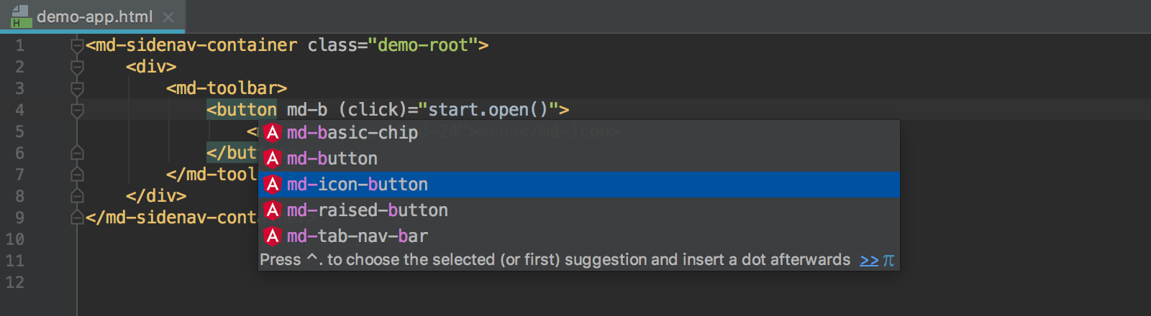This screenshot has width=1151, height=316.
Task: Click the "start.open()" value
Action: [488, 110]
